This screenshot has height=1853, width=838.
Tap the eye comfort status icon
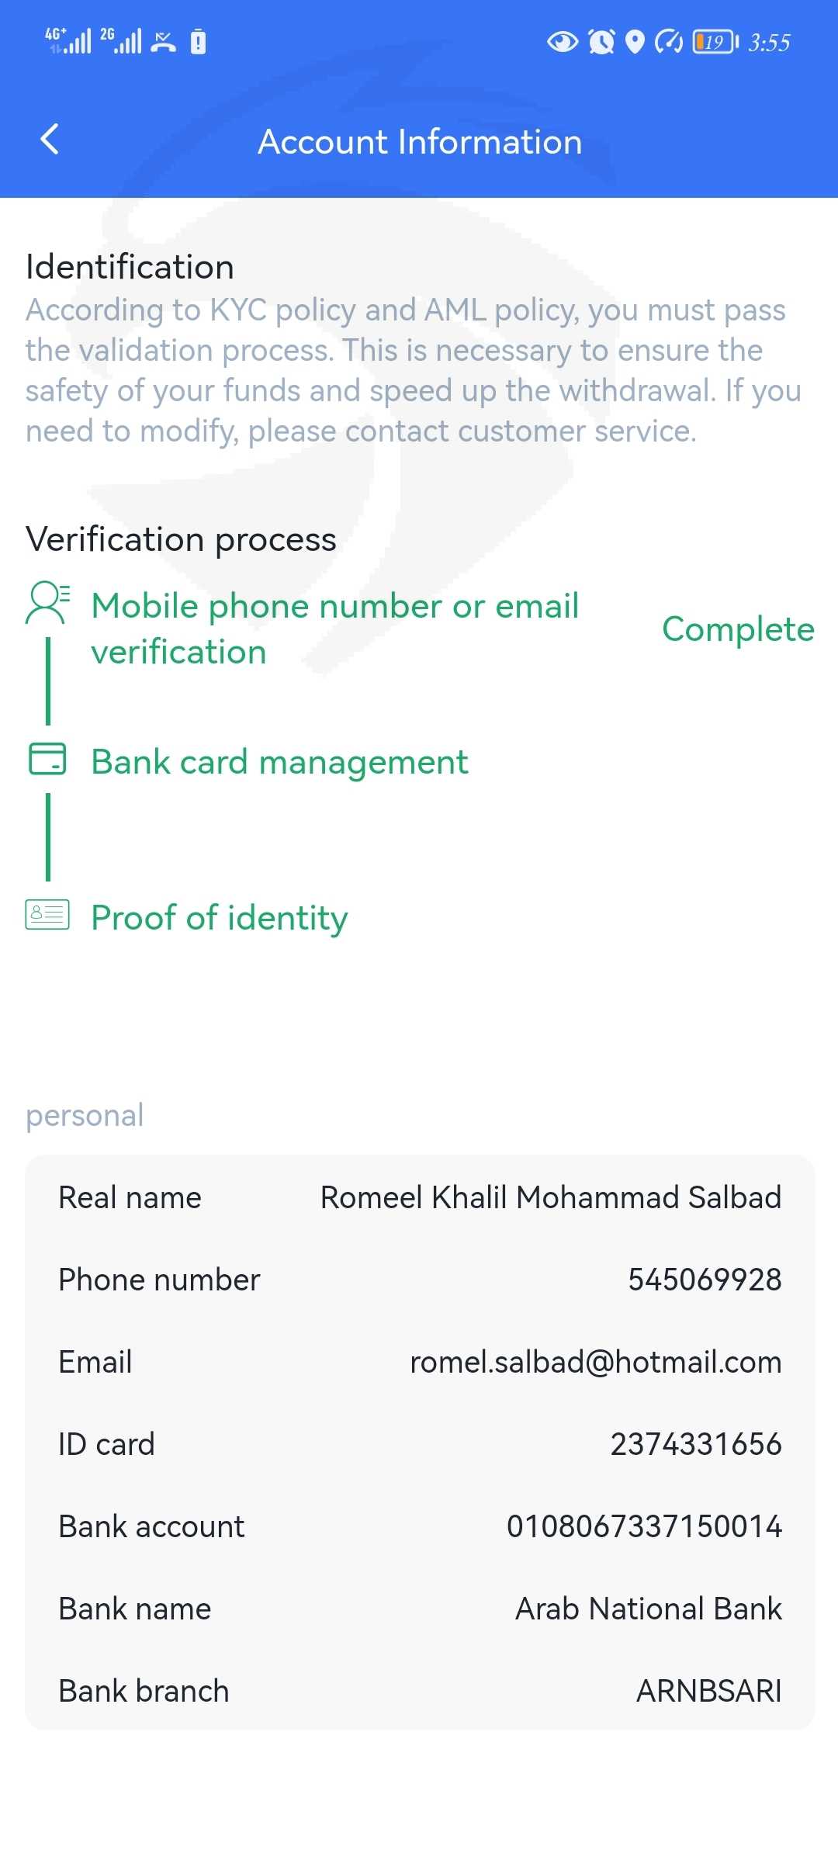(x=562, y=42)
